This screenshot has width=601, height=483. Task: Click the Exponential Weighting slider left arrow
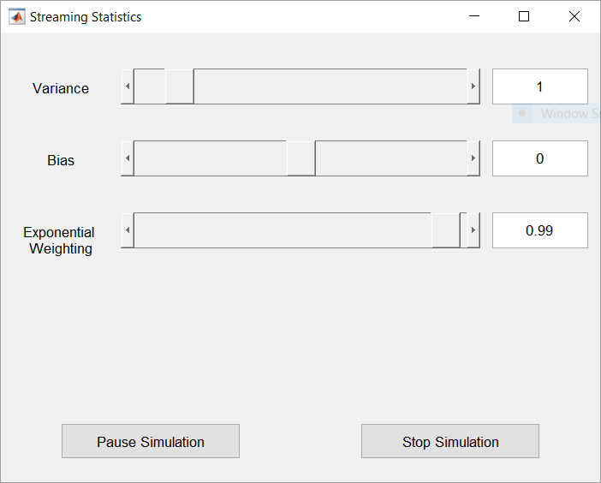128,230
